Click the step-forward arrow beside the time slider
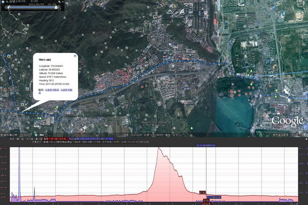The width and height of the screenshot is (308, 205). coord(59,7)
